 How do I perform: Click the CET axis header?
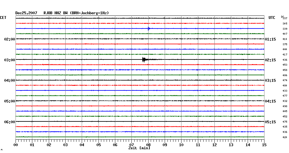(3, 18)
